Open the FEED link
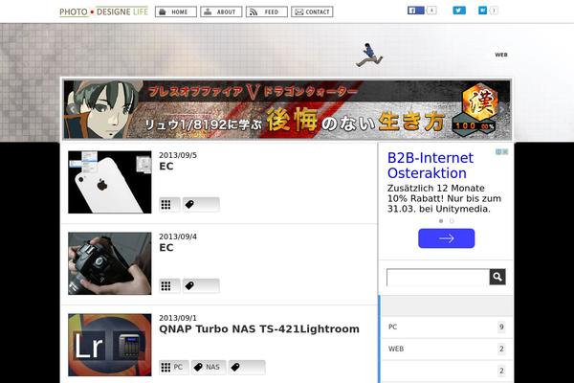The height and width of the screenshot is (383, 574). [267, 11]
